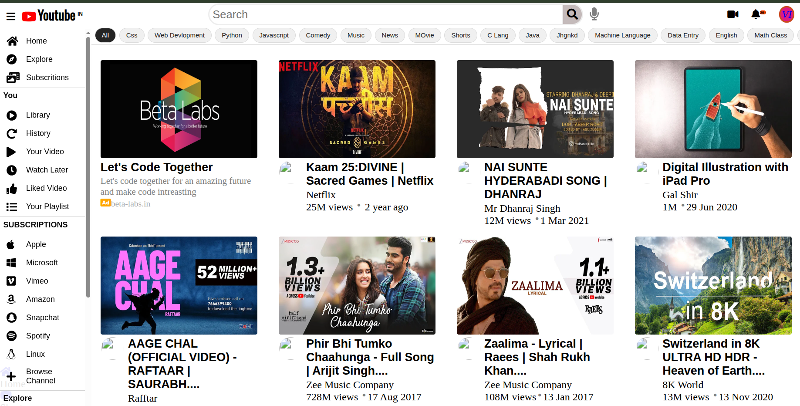
Task: Select the Python filter chip
Action: (232, 35)
